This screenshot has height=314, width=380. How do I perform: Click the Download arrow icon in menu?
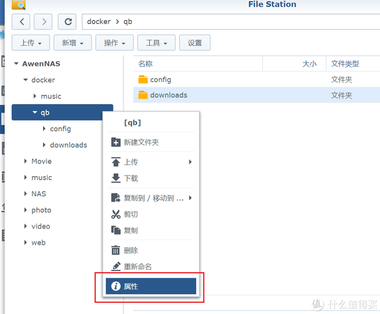click(116, 178)
